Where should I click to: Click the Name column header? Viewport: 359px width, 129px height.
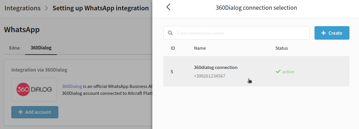pos(200,48)
